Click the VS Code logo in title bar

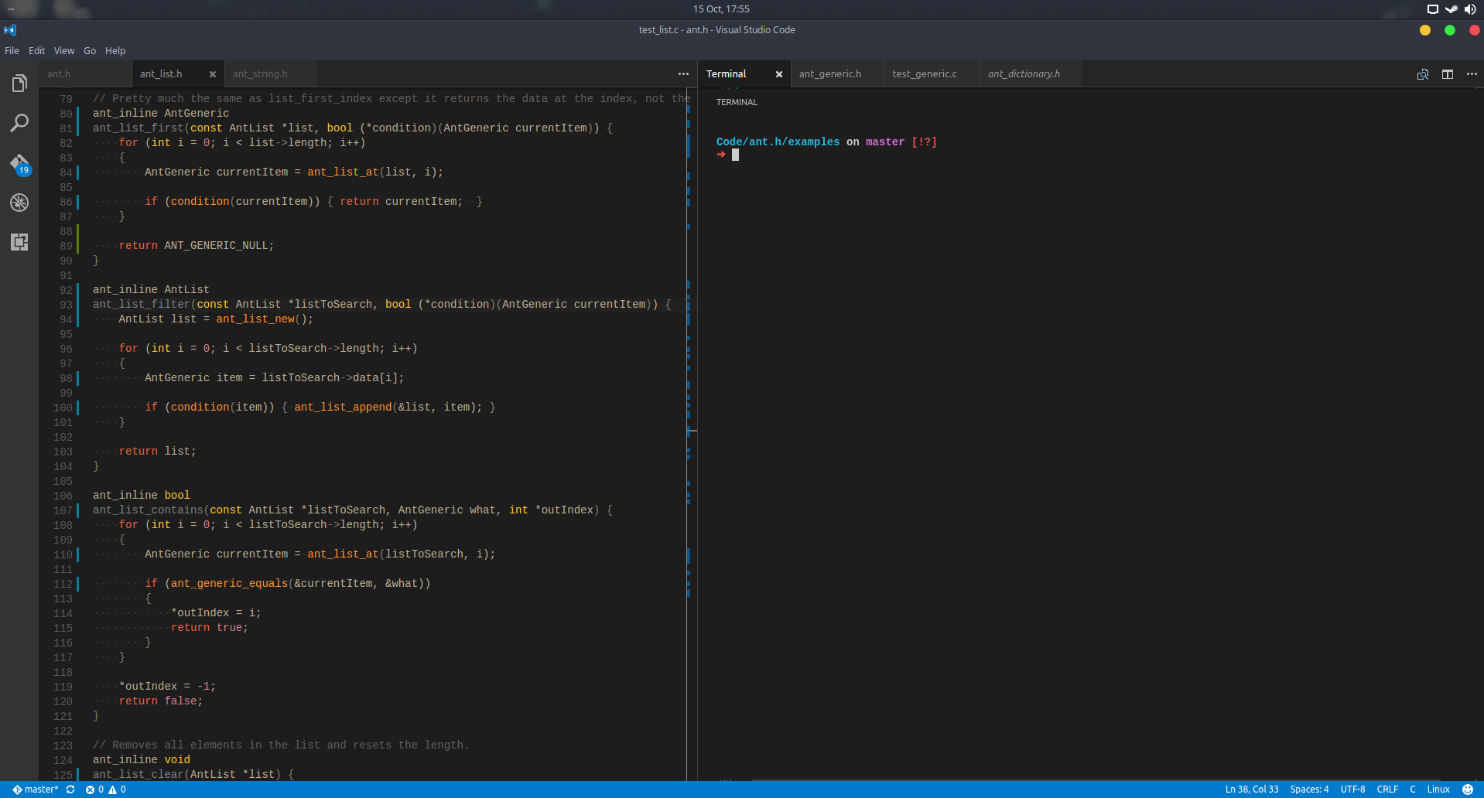pyautogui.click(x=10, y=30)
